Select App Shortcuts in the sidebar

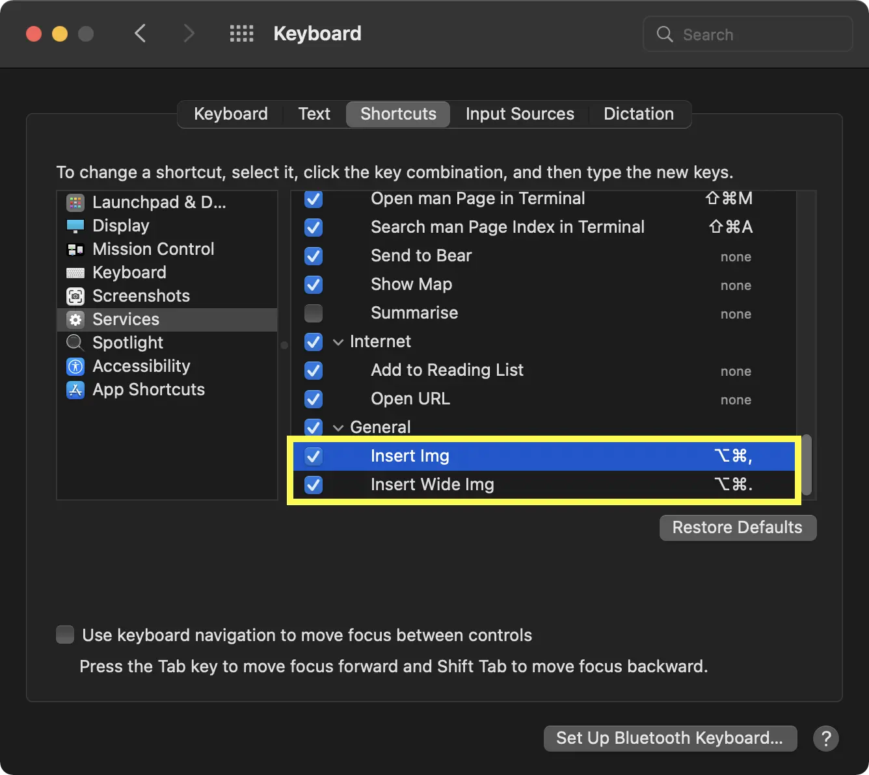click(x=148, y=389)
